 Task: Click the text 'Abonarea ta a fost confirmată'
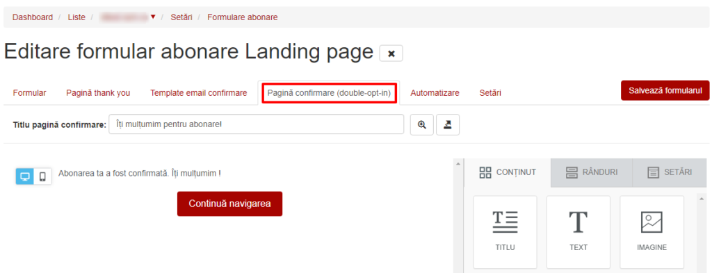pos(114,173)
